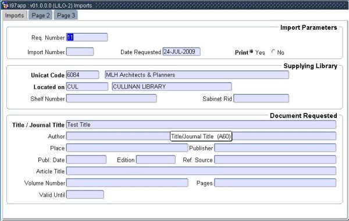Click the Sabinet Rid label
349x221 pixels.
pos(217,99)
